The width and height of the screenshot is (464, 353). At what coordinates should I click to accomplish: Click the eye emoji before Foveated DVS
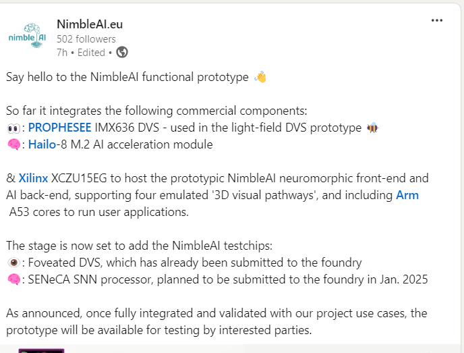coord(13,263)
